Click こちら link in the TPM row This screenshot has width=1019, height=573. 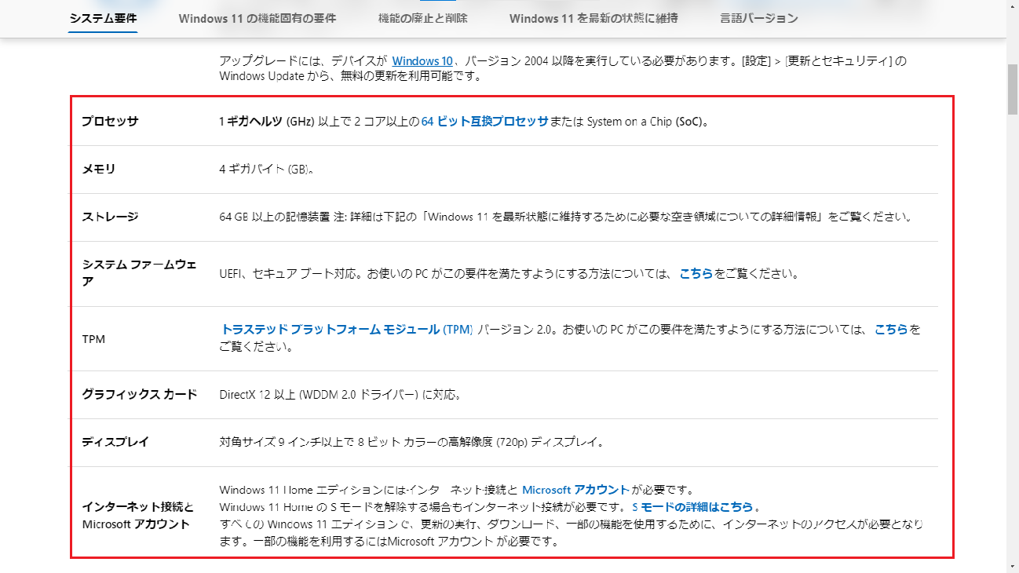tap(891, 330)
